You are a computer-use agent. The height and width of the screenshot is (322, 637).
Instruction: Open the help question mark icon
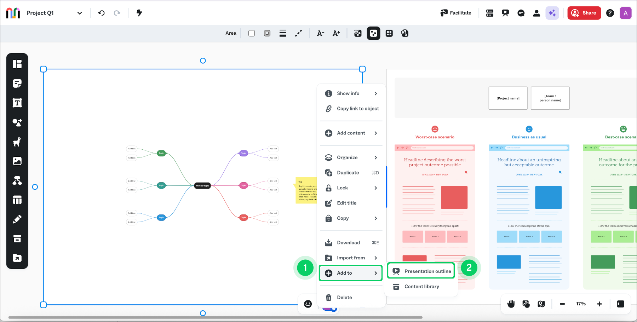610,13
